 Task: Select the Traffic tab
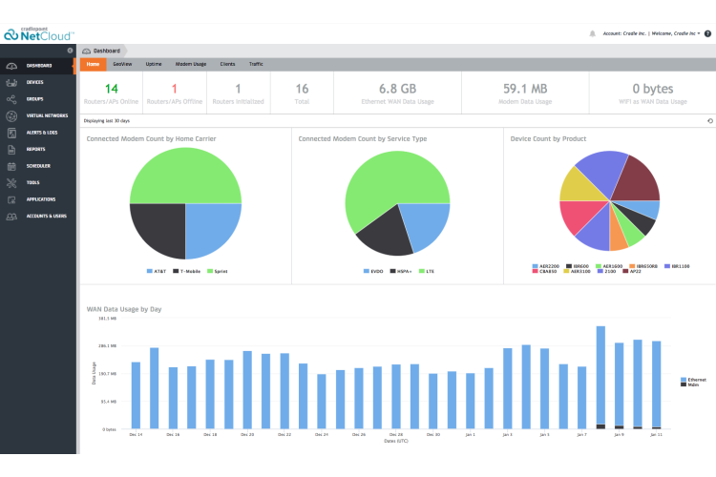coord(256,64)
